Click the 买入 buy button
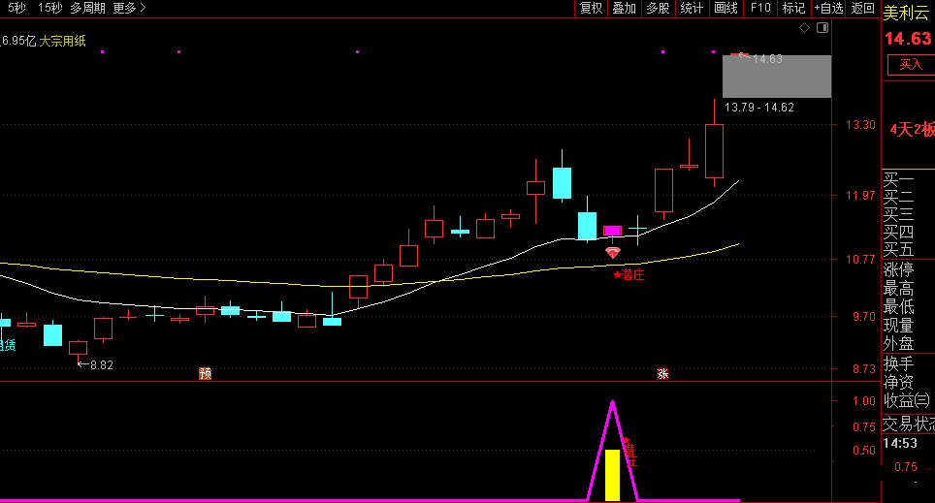The height and width of the screenshot is (503, 935). 911,65
